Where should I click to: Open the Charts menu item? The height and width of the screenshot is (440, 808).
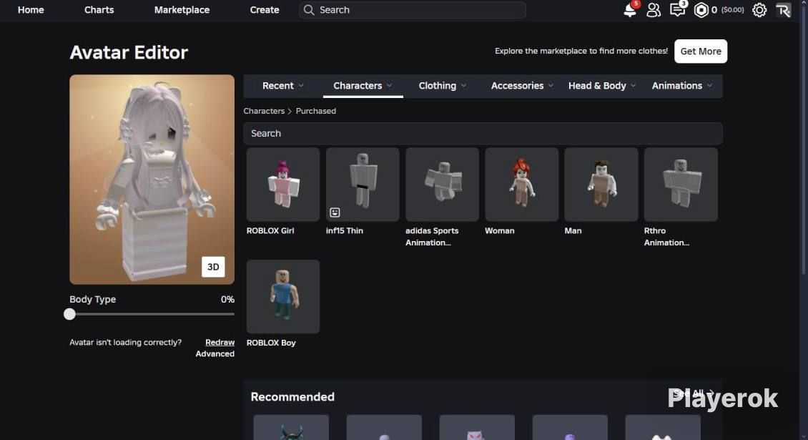click(99, 10)
